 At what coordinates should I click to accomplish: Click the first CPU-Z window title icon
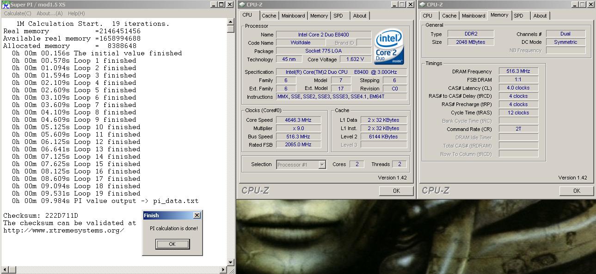coord(242,5)
